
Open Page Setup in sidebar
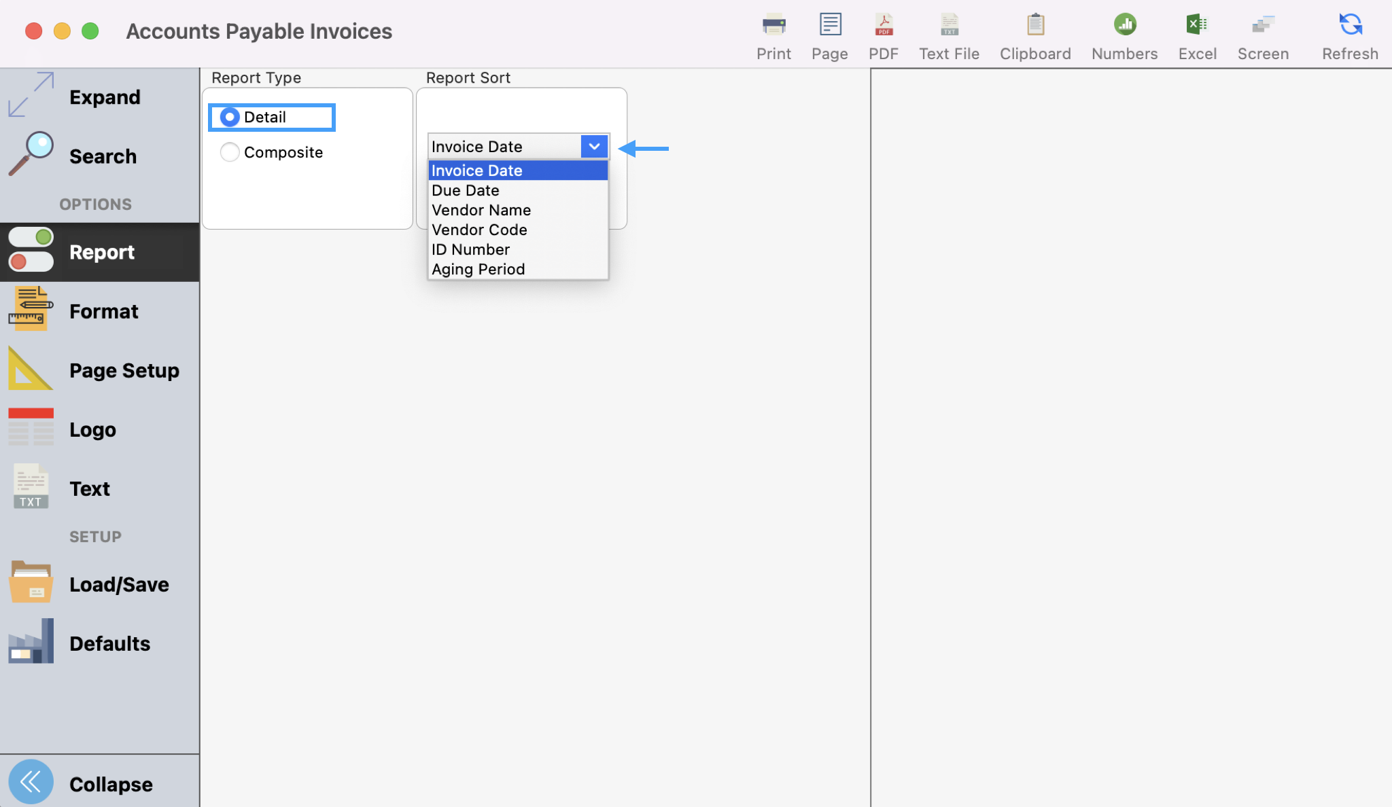point(99,370)
